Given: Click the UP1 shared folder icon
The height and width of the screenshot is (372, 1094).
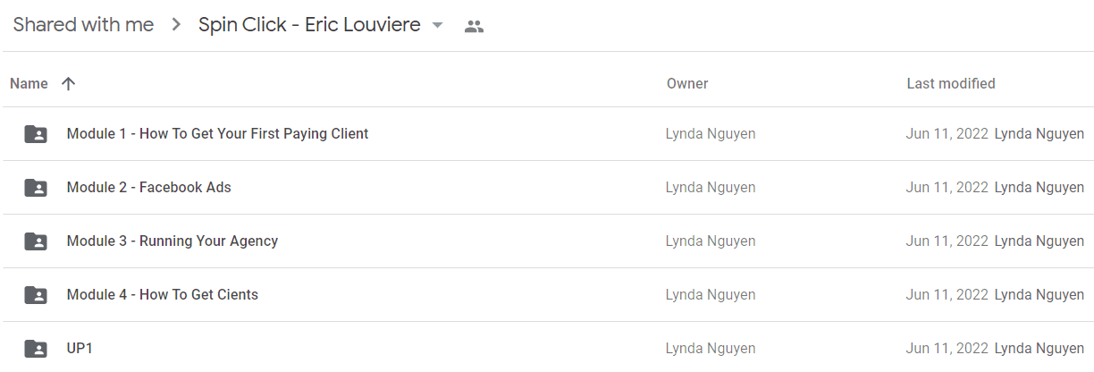Looking at the screenshot, I should point(36,349).
